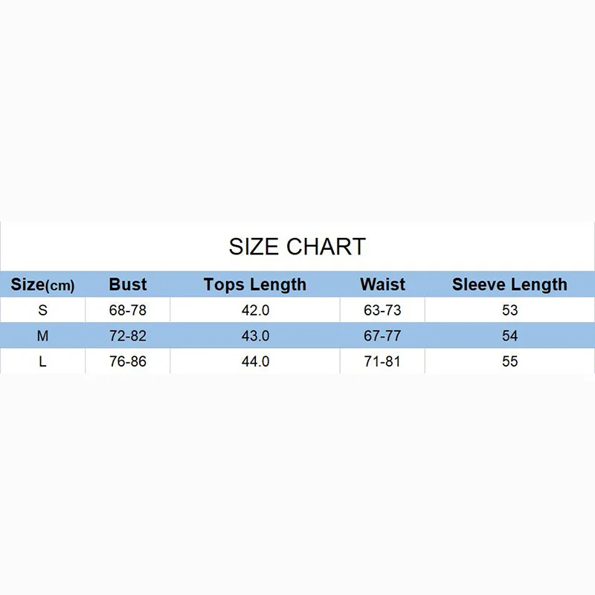Select the waist value 67-77
This screenshot has height=595, width=595.
[x=382, y=336]
